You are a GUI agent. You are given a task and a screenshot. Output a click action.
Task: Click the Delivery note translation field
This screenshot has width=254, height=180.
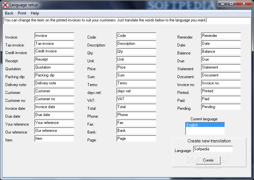(x=54, y=83)
